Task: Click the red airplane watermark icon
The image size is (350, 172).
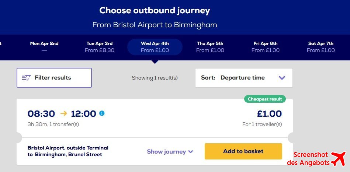Action: tap(338, 159)
